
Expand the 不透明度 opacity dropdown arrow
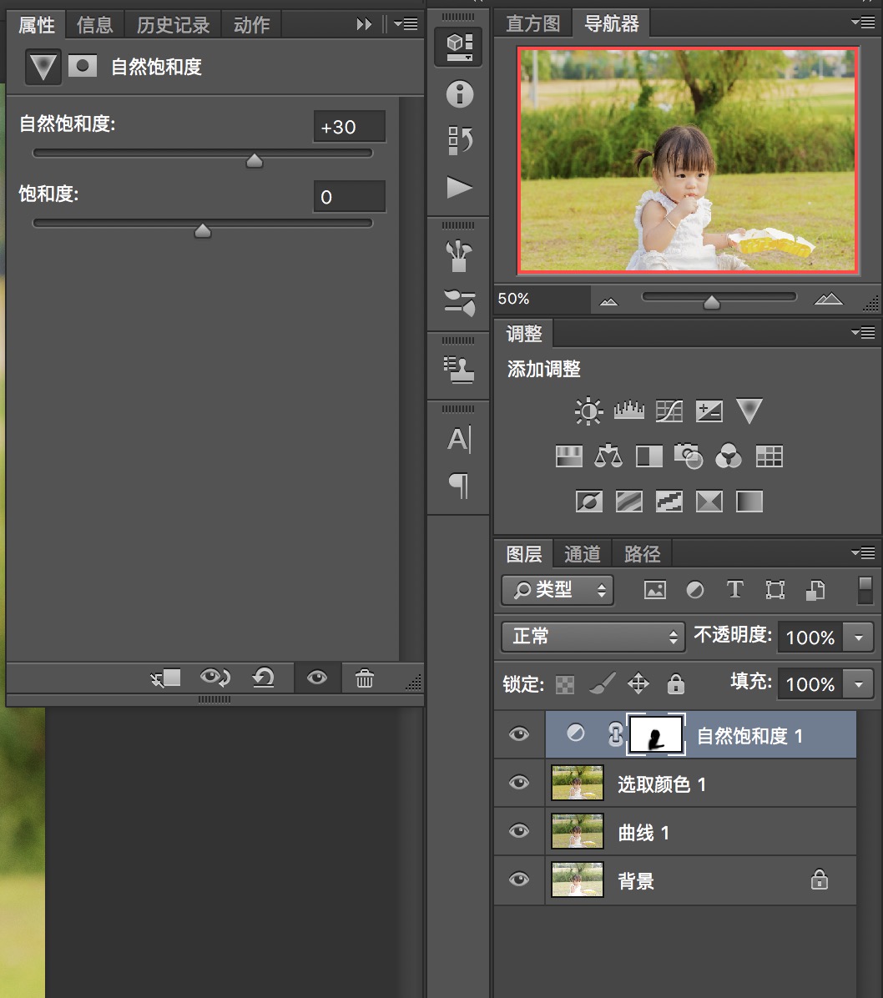[x=859, y=638]
